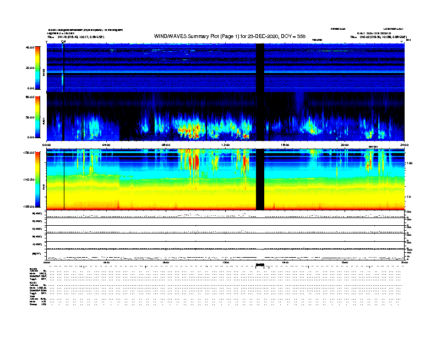Click the 16:00 time label below RAD1 panel

(x=285, y=145)
